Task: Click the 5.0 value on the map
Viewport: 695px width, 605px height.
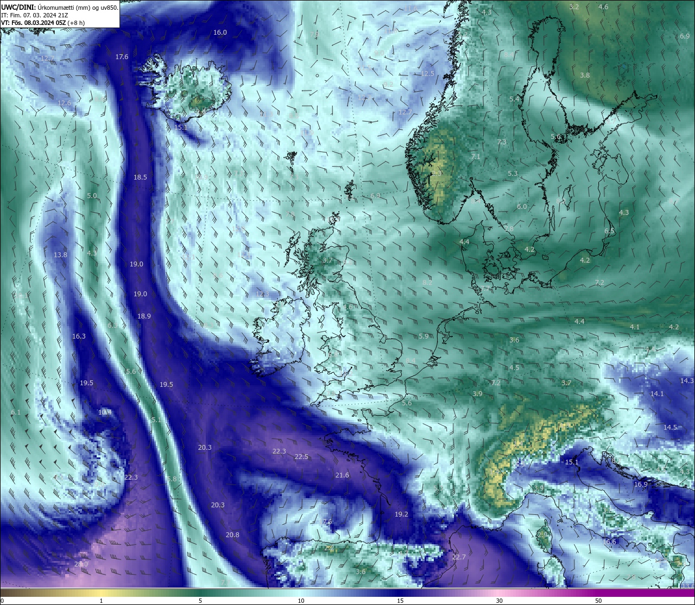Action: click(92, 196)
